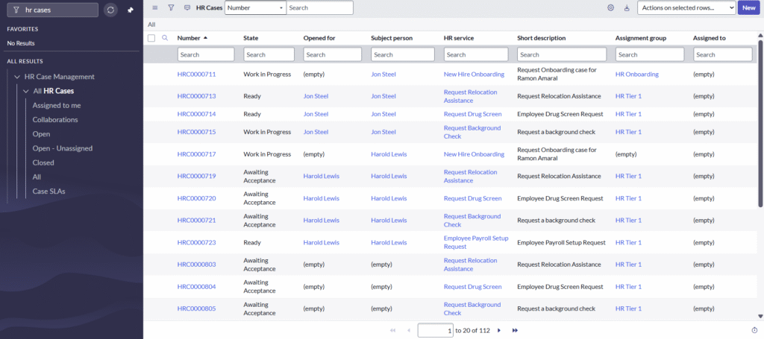Go to next page arrow
The height and width of the screenshot is (339, 764).
(x=499, y=330)
